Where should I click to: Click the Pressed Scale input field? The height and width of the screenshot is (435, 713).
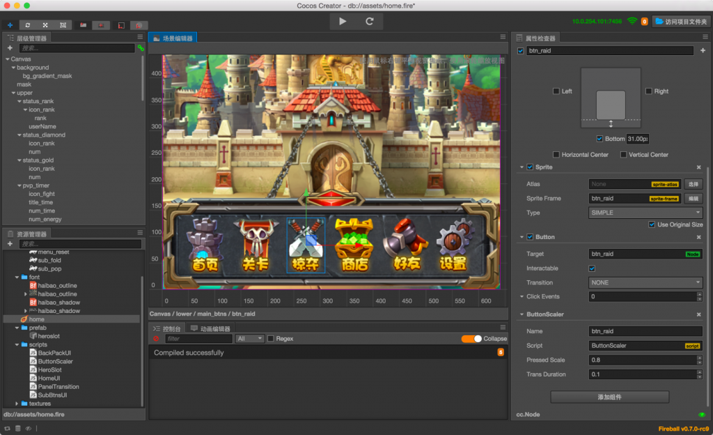click(x=641, y=360)
